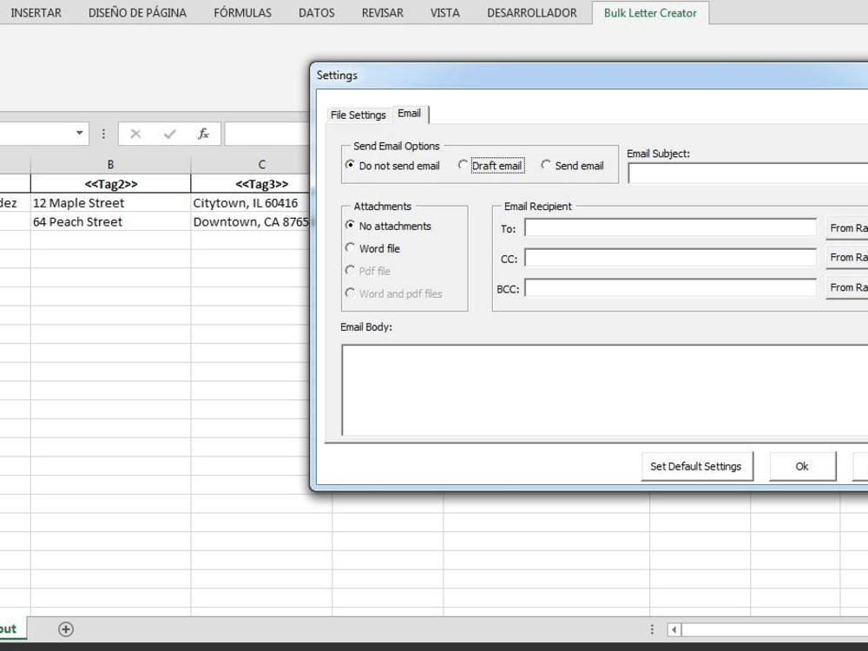Click the Cancel (×) icon in formula bar
This screenshot has width=868, height=651.
pyautogui.click(x=135, y=133)
